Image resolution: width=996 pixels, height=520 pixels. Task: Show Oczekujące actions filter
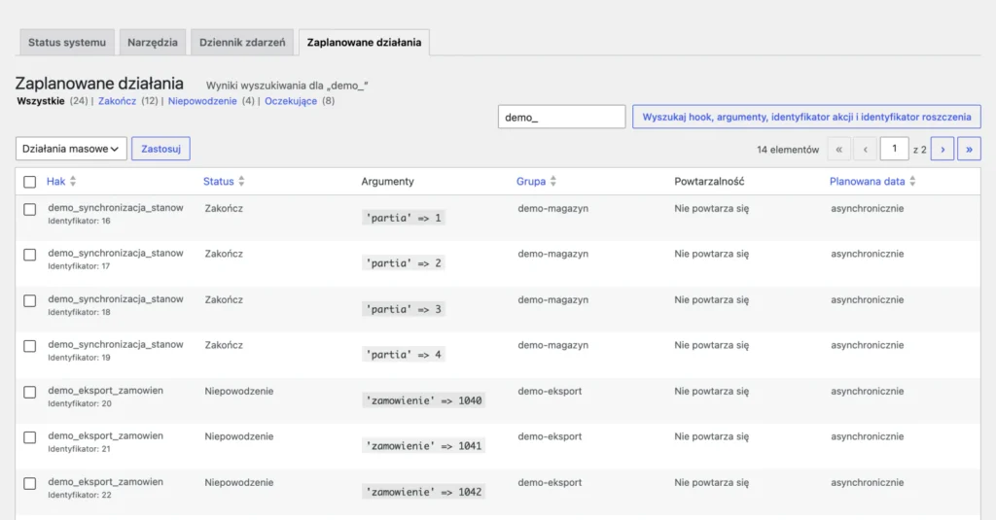pos(291,101)
